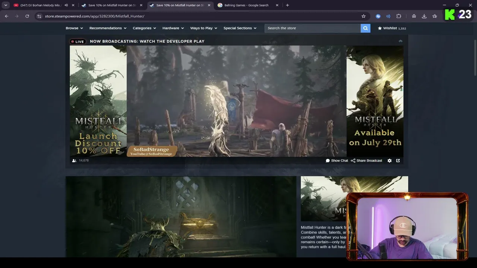Open a new browser tab
The image size is (477, 268).
[287, 5]
